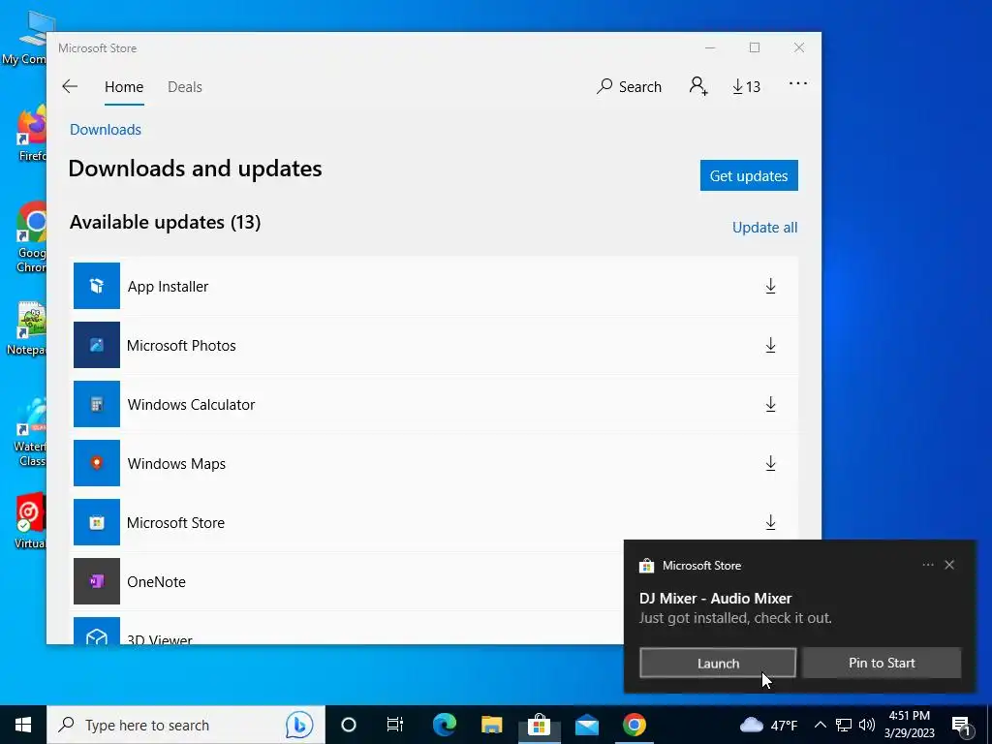Open Task View on the taskbar

click(x=395, y=725)
